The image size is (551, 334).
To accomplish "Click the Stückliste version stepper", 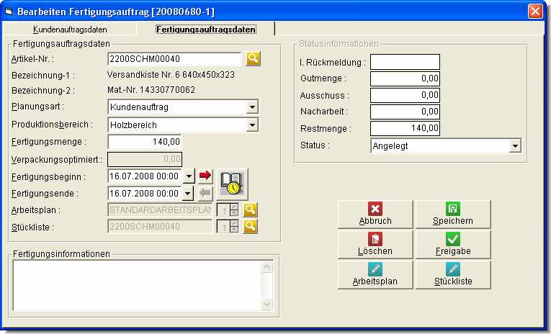I will click(x=234, y=227).
